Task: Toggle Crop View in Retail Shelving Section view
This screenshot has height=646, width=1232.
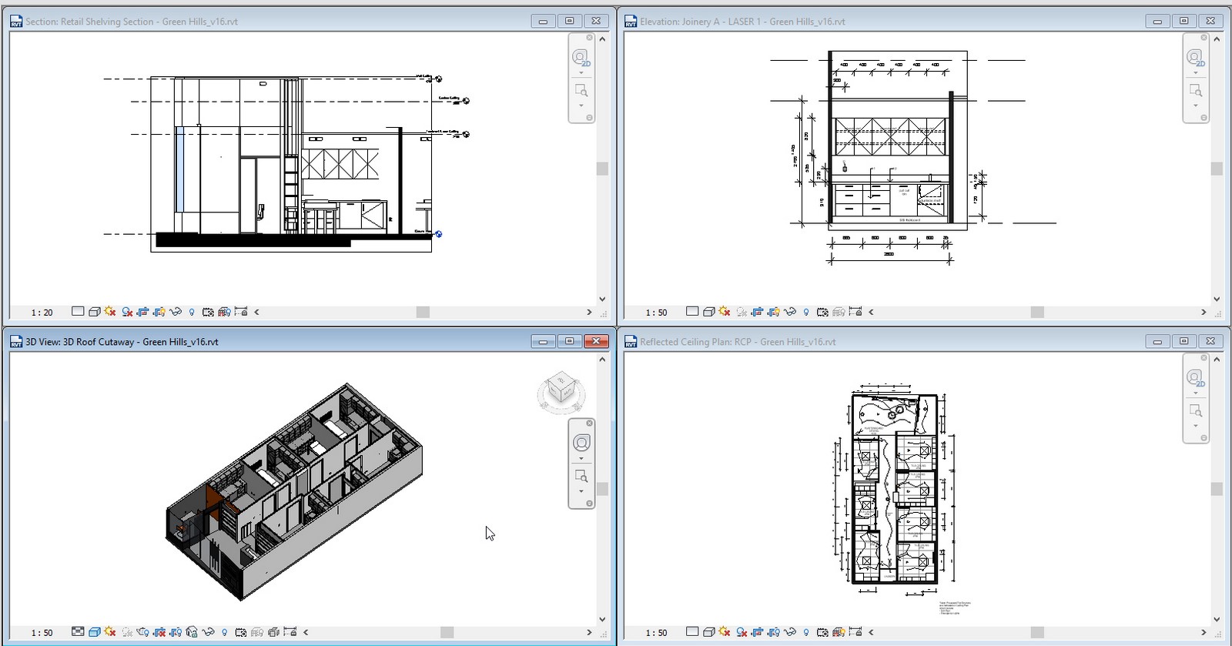Action: 142,312
